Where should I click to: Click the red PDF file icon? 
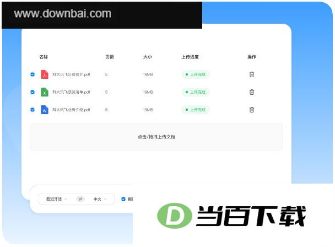pos(45,74)
